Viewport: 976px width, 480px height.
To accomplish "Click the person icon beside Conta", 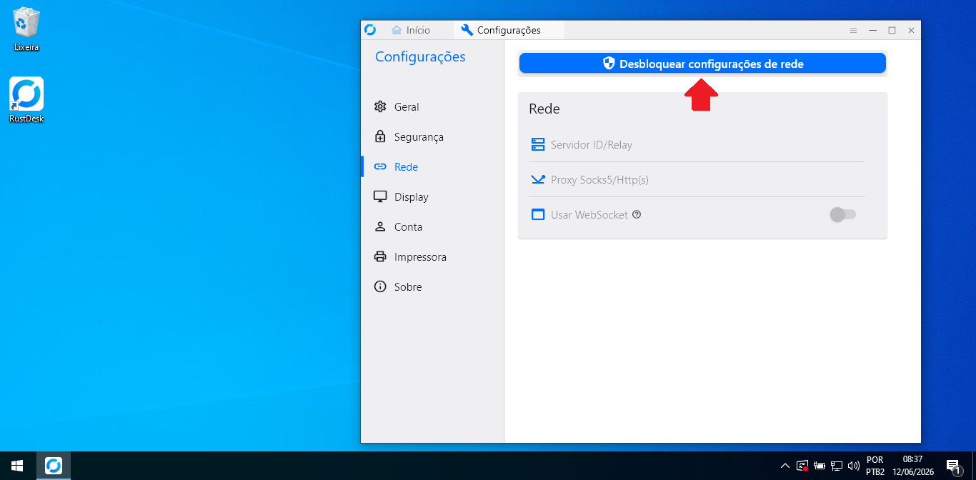I will [380, 227].
